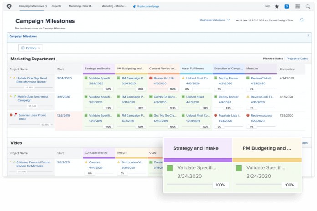Close the Campaign Milestones pinned tab
Image resolution: width=317 pixels, height=211 pixels.
pyautogui.click(x=46, y=6)
